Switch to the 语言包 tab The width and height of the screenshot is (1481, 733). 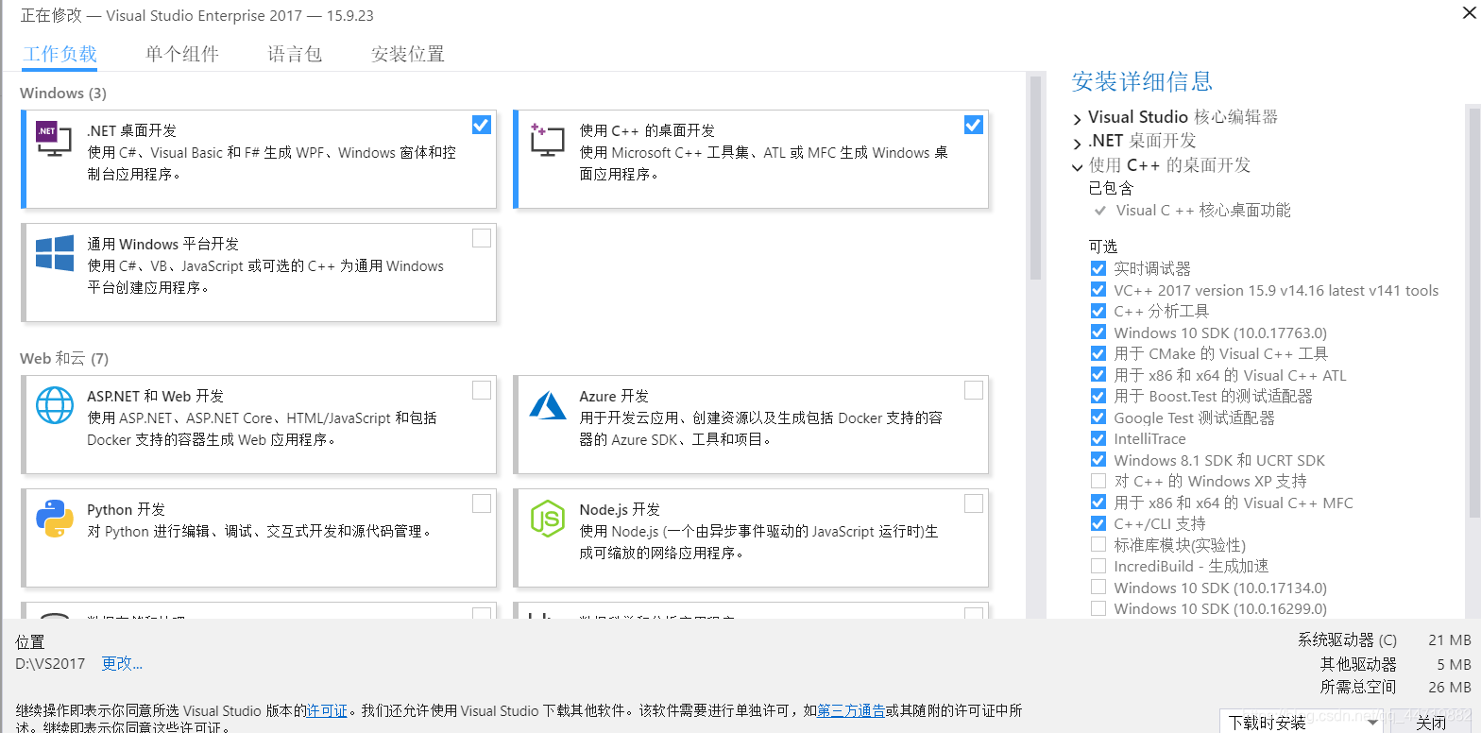pyautogui.click(x=295, y=54)
